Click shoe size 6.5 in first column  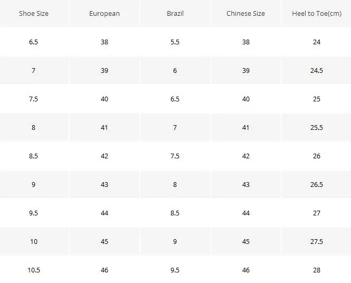[x=34, y=42]
